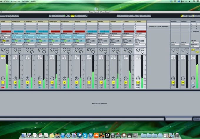The width and height of the screenshot is (200, 139).
Task: Open the Crea menu
Action: 6,1
